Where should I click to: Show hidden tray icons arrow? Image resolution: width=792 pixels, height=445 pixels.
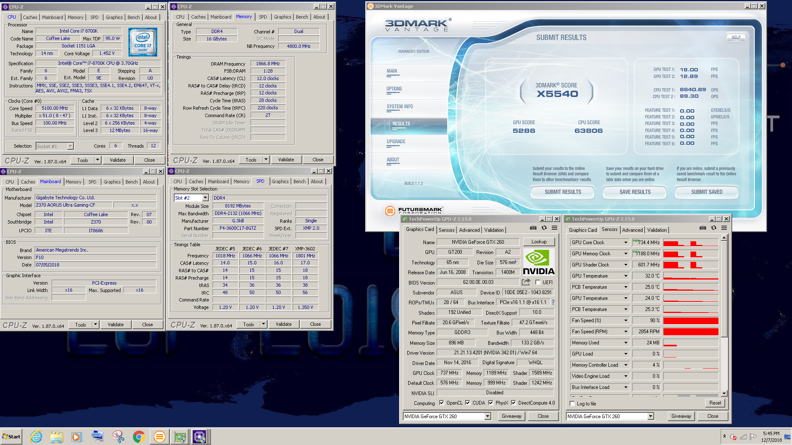[724, 436]
